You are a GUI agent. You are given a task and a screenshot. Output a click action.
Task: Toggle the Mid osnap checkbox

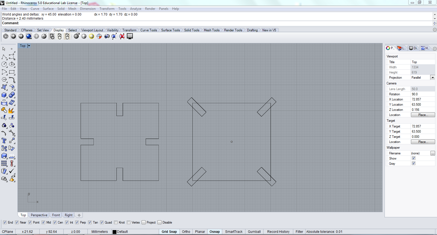point(43,222)
